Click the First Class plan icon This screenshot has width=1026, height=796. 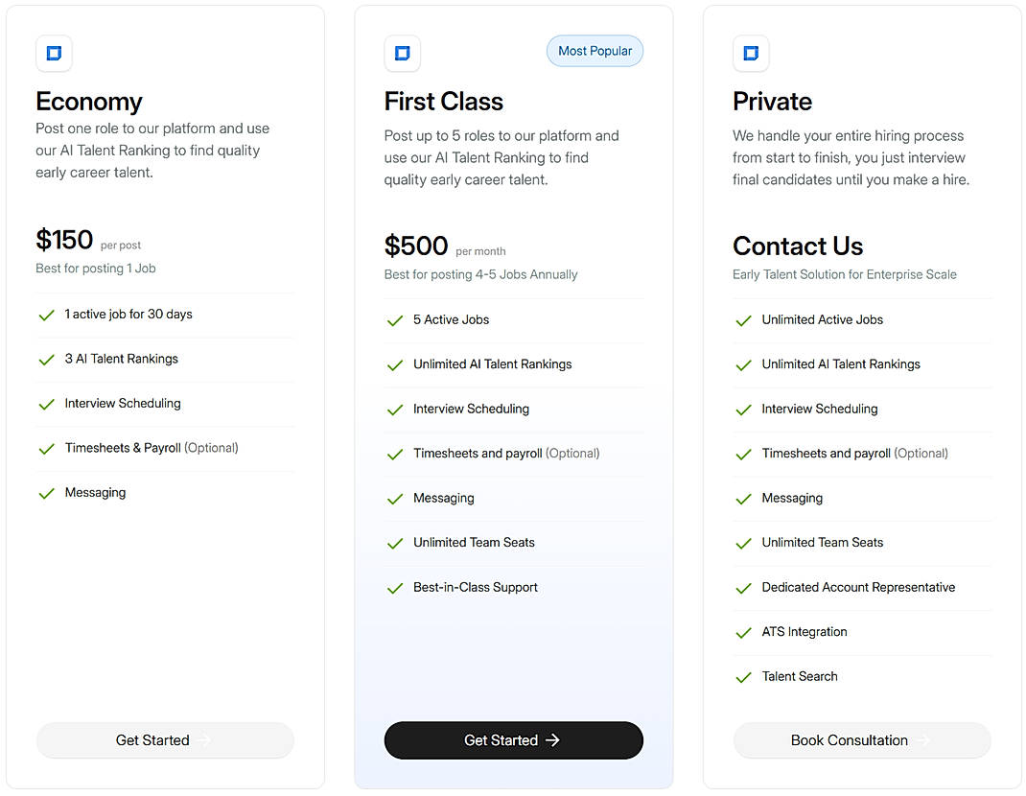402,54
